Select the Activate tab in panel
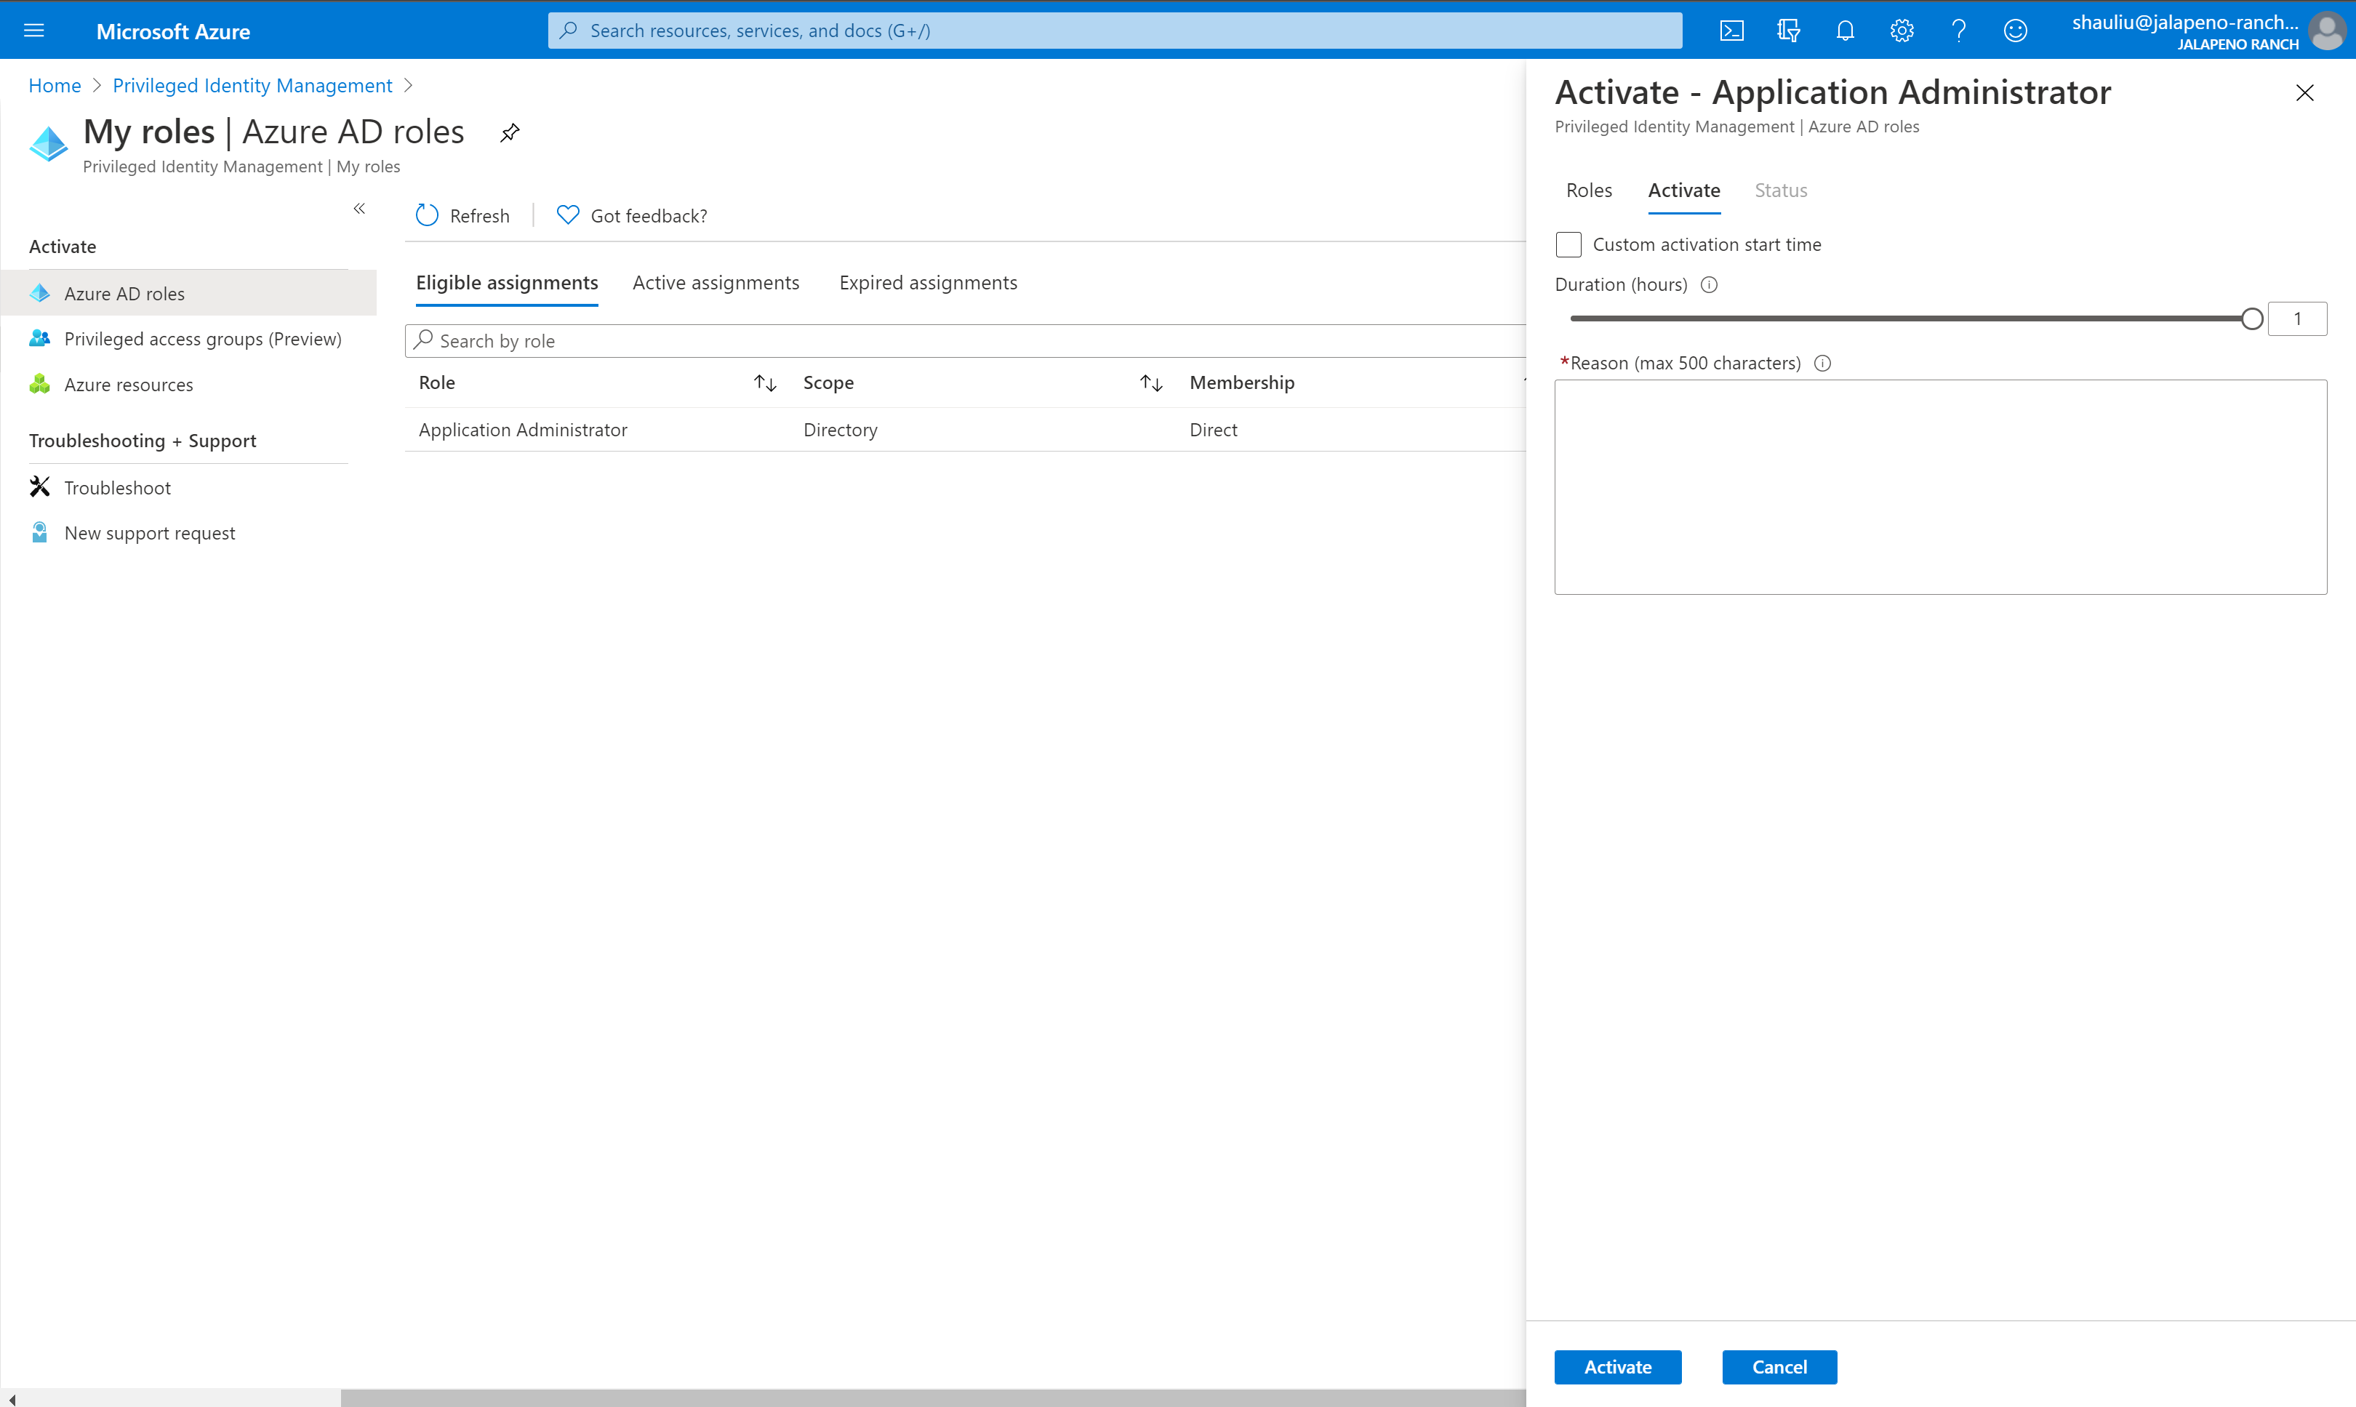 coord(1684,191)
